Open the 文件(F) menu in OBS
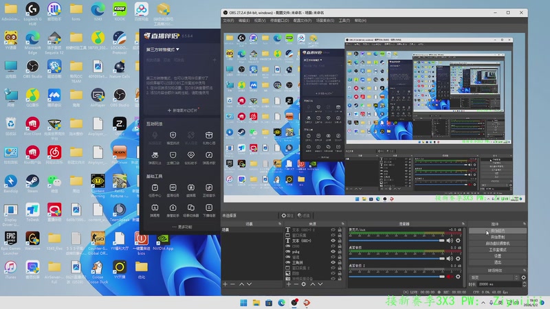 point(228,21)
